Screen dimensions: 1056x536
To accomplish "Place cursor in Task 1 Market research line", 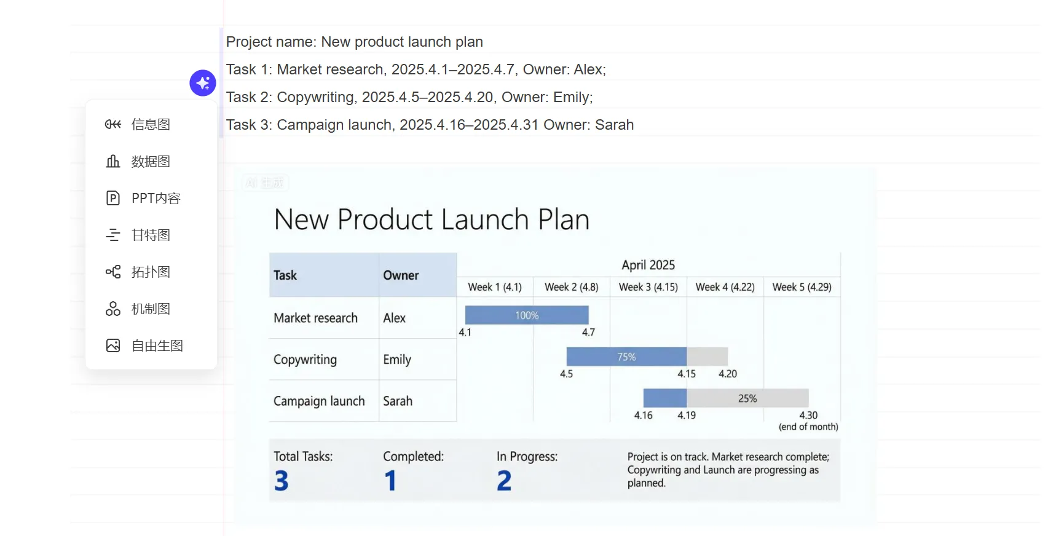I will point(416,69).
